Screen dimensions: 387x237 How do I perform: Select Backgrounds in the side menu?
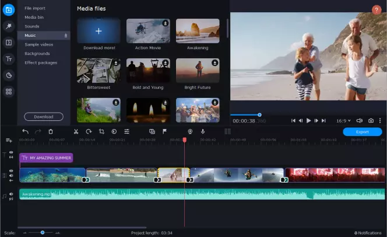(37, 54)
